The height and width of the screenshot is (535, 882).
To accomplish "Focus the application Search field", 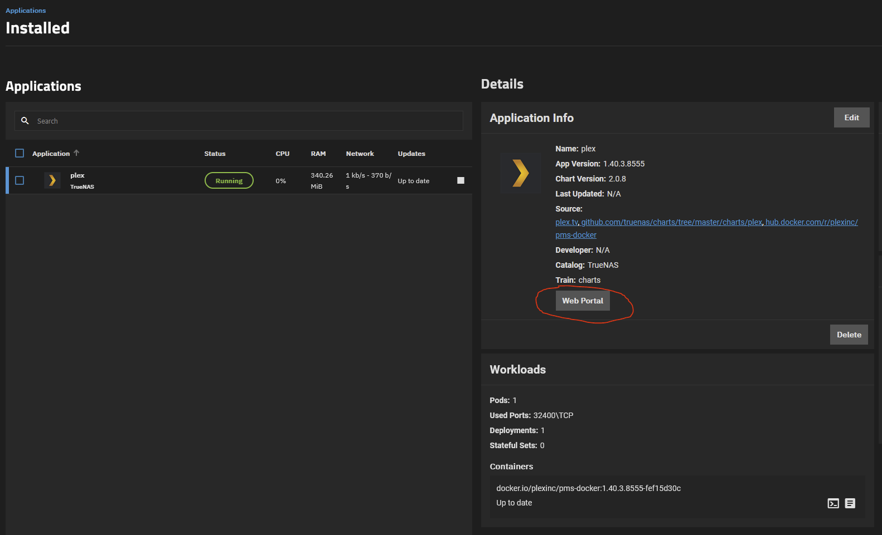I will click(239, 121).
